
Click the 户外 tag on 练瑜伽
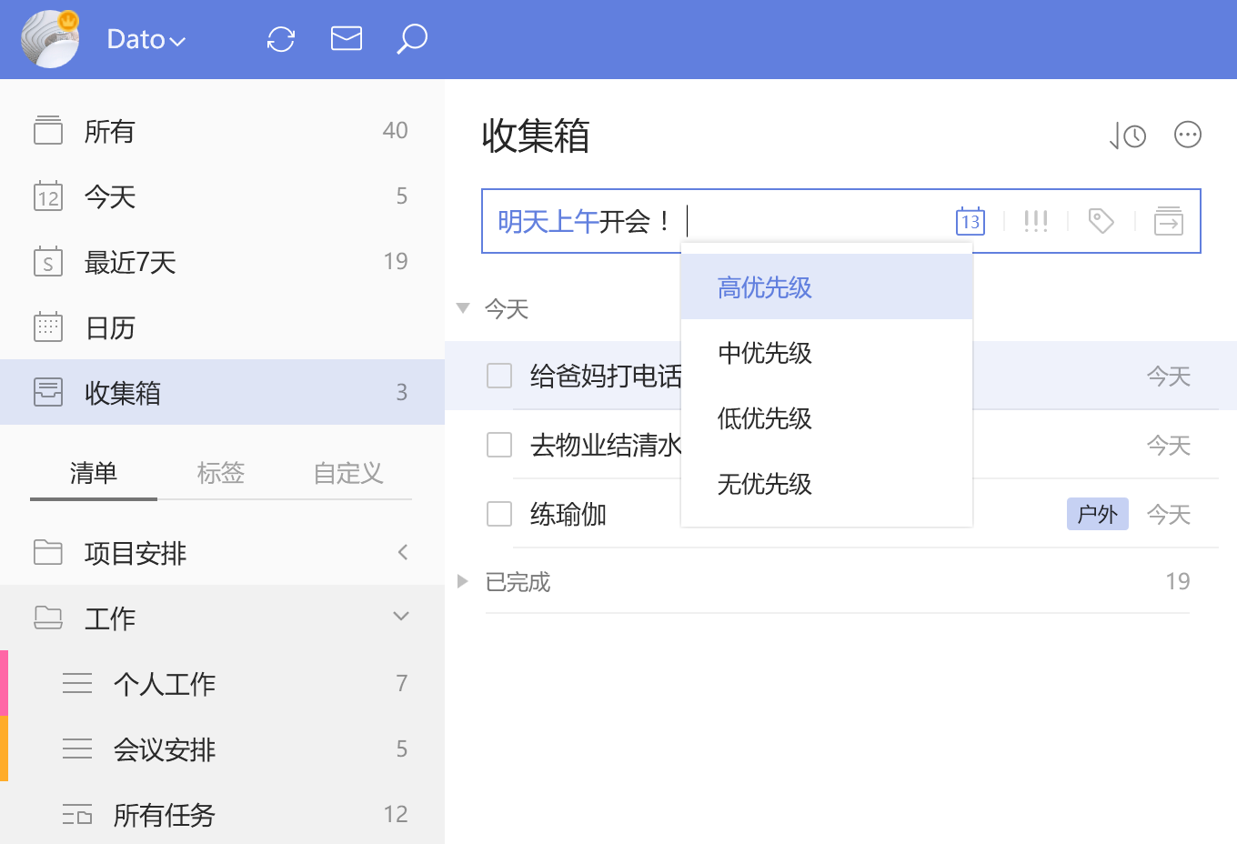(x=1097, y=514)
